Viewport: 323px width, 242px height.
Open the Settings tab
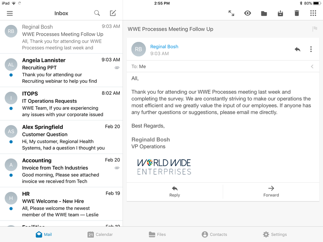[275, 234]
